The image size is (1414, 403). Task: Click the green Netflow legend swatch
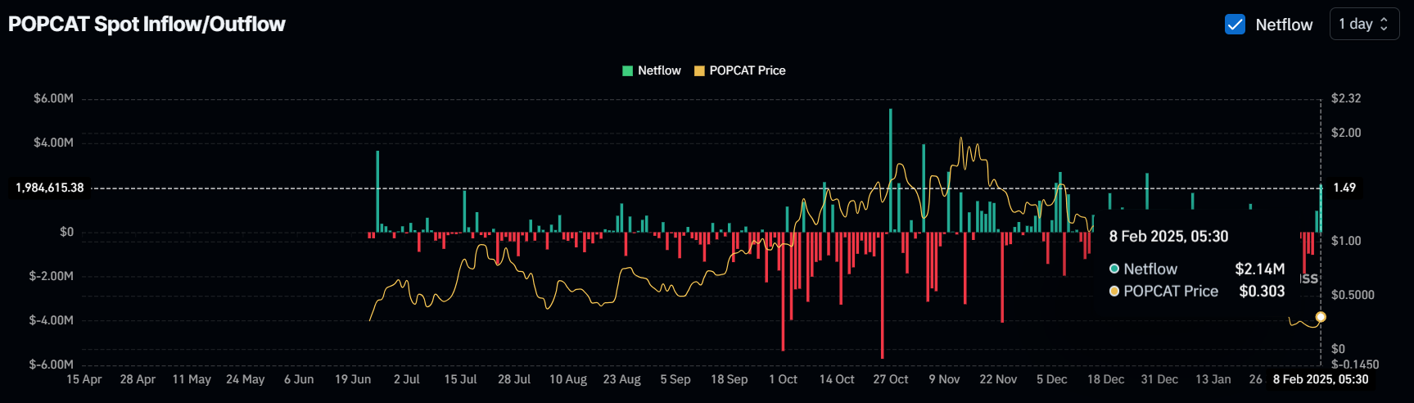tap(628, 70)
